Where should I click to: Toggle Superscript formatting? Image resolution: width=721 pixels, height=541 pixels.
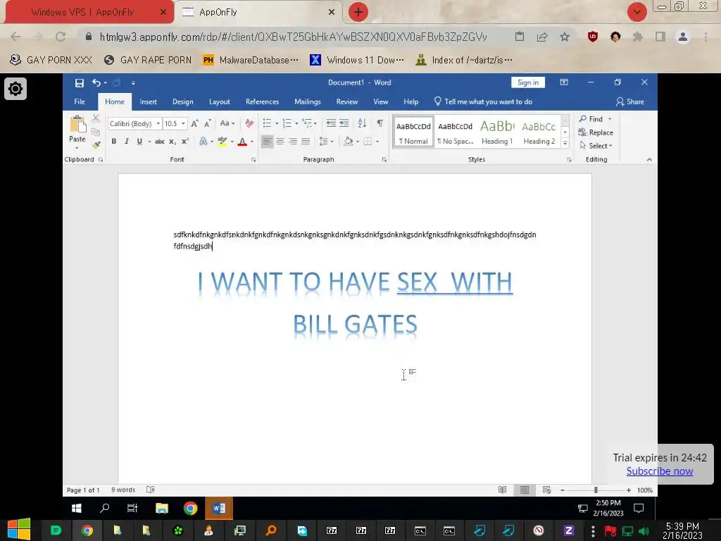click(185, 141)
